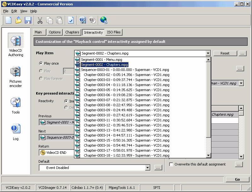Open the Pictures encoder sidebar module

[15, 77]
